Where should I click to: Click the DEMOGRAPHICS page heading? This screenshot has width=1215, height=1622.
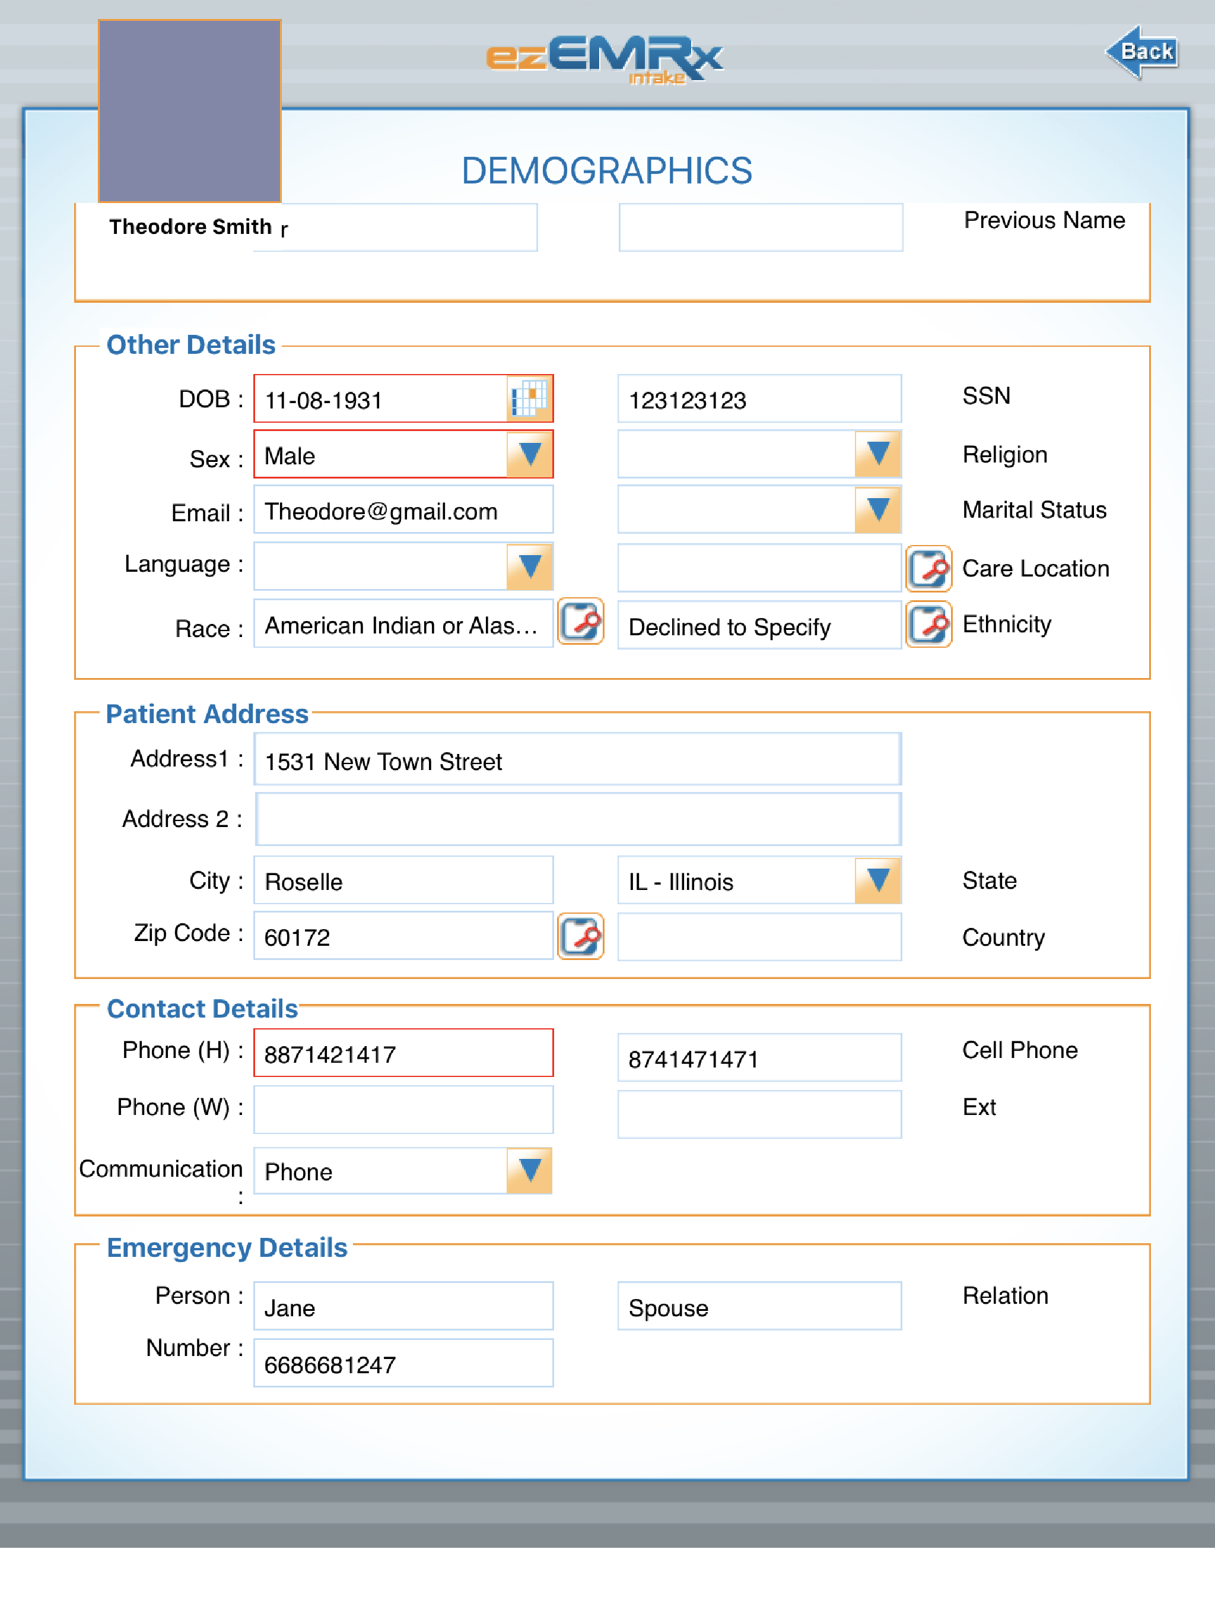[607, 171]
